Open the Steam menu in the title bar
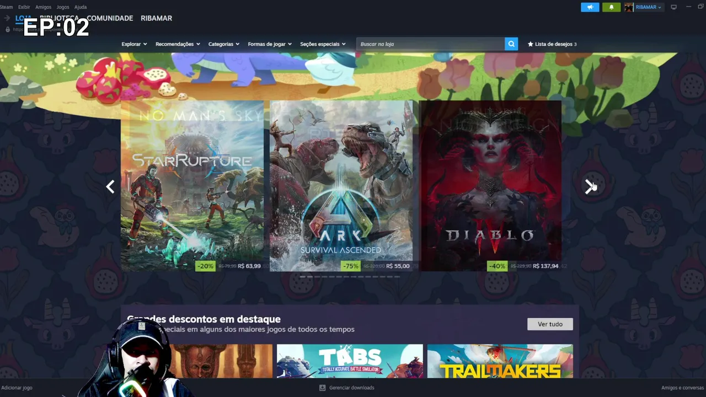 [x=6, y=7]
